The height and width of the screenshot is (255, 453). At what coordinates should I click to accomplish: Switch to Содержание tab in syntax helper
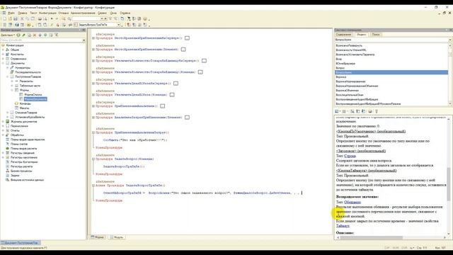coord(343,35)
